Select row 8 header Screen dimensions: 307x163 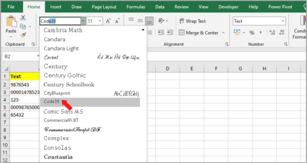5,130
